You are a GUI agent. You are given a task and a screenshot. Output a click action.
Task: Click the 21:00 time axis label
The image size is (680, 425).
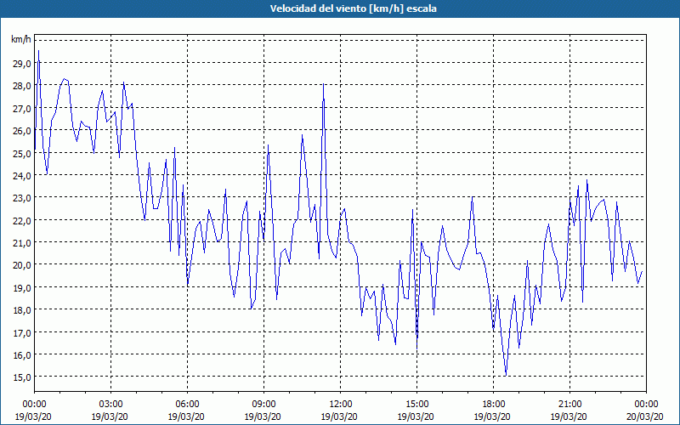(x=569, y=405)
